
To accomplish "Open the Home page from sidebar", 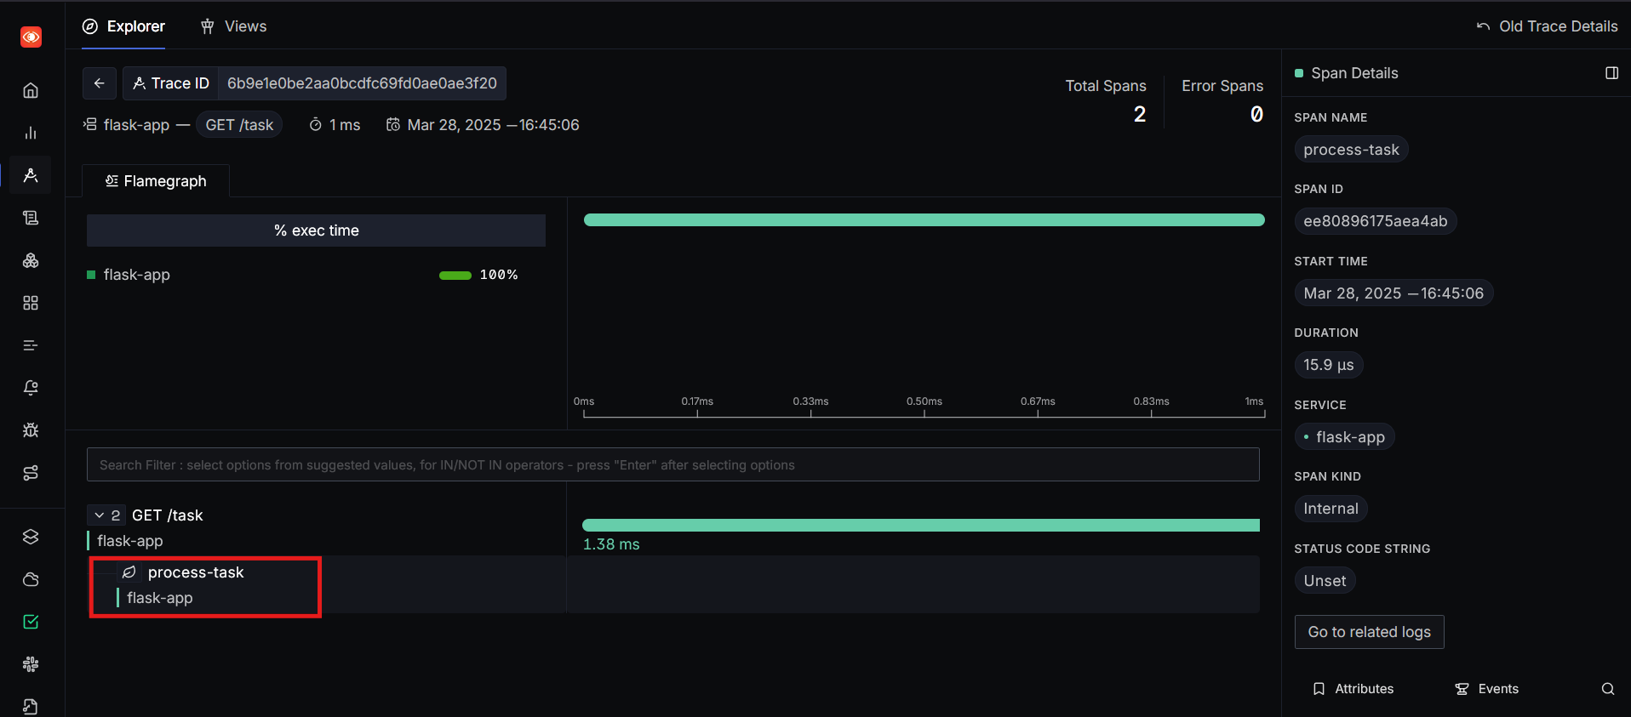I will tap(31, 90).
